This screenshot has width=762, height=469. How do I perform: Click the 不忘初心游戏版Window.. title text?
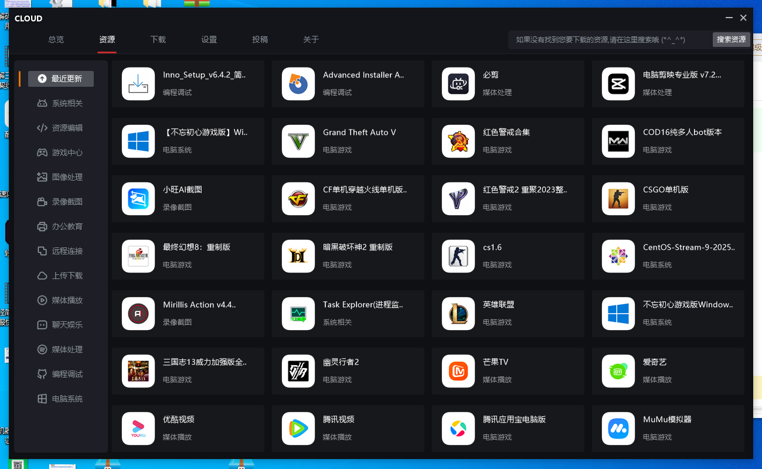(688, 305)
